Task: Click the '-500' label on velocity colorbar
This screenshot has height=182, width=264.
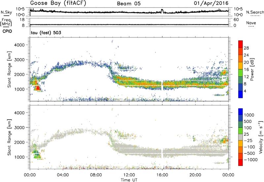Action: (249, 153)
